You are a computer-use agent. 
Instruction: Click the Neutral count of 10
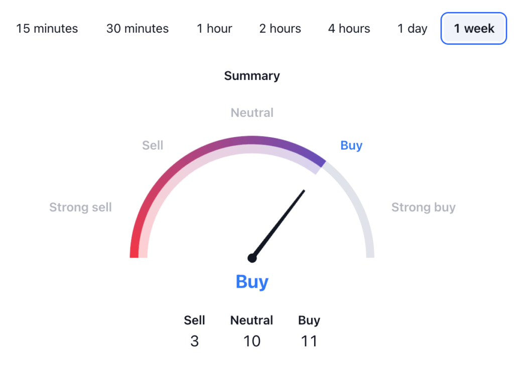point(252,341)
